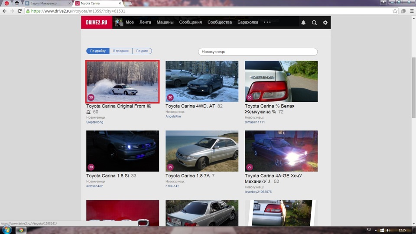Select the Toyota Carina browser tab
Image resolution: width=416 pixels, height=234 pixels.
(97, 3)
